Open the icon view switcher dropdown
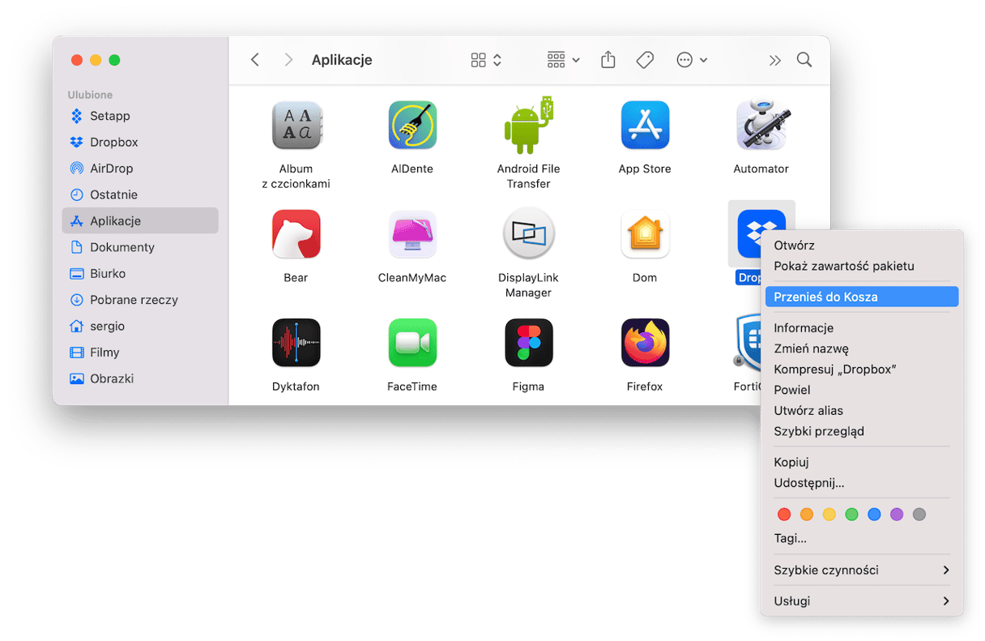This screenshot has width=985, height=641. tap(486, 60)
